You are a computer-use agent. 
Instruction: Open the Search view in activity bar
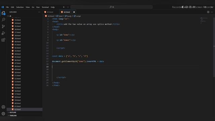pyautogui.click(x=3, y=19)
